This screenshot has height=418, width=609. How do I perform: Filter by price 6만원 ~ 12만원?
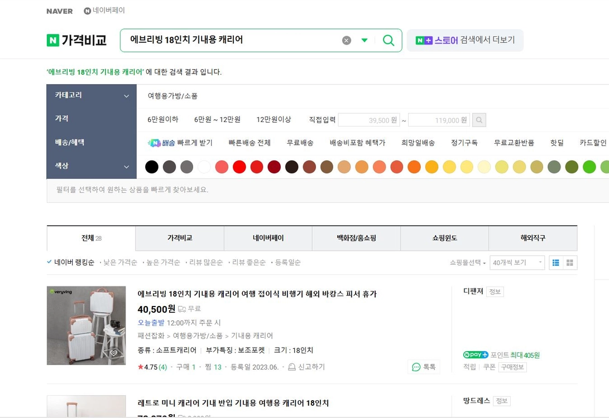pyautogui.click(x=217, y=119)
